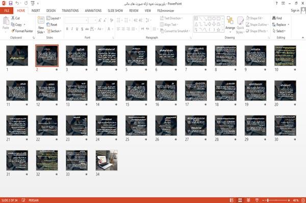Select slide 34 thumbnail with laptop image
306x203 pixels.
(107, 160)
